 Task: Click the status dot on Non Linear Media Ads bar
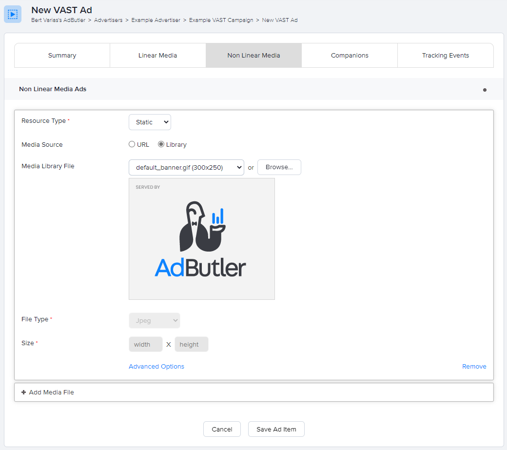[x=485, y=90]
